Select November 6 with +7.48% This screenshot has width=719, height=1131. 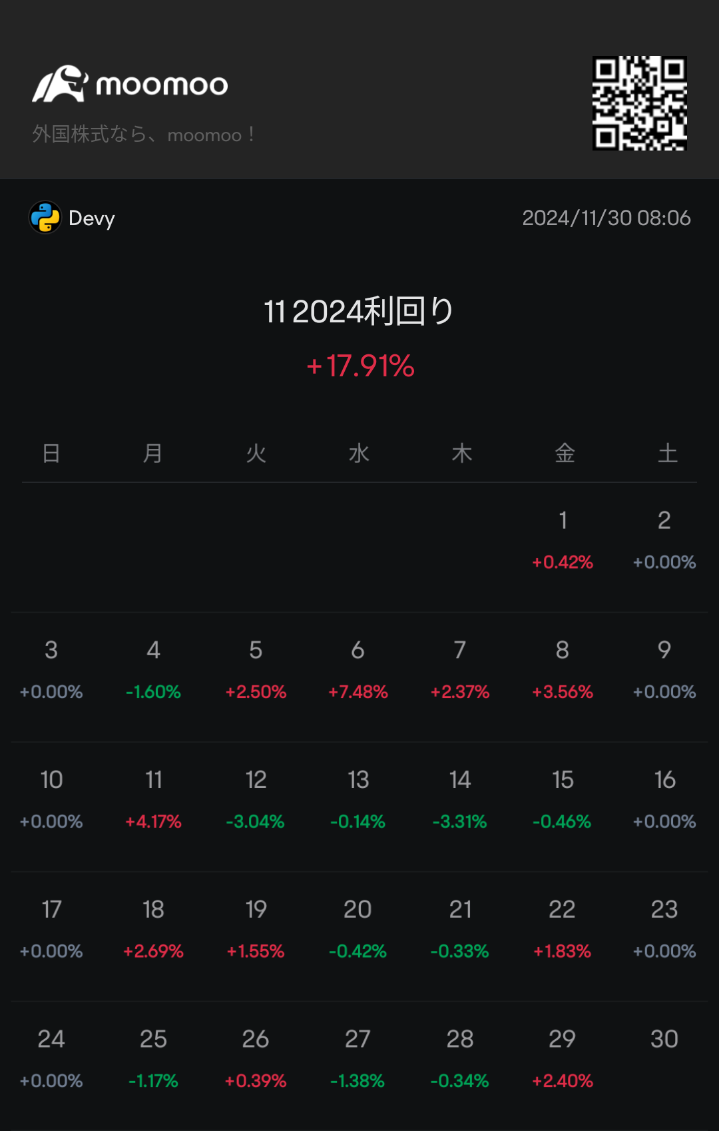point(358,670)
